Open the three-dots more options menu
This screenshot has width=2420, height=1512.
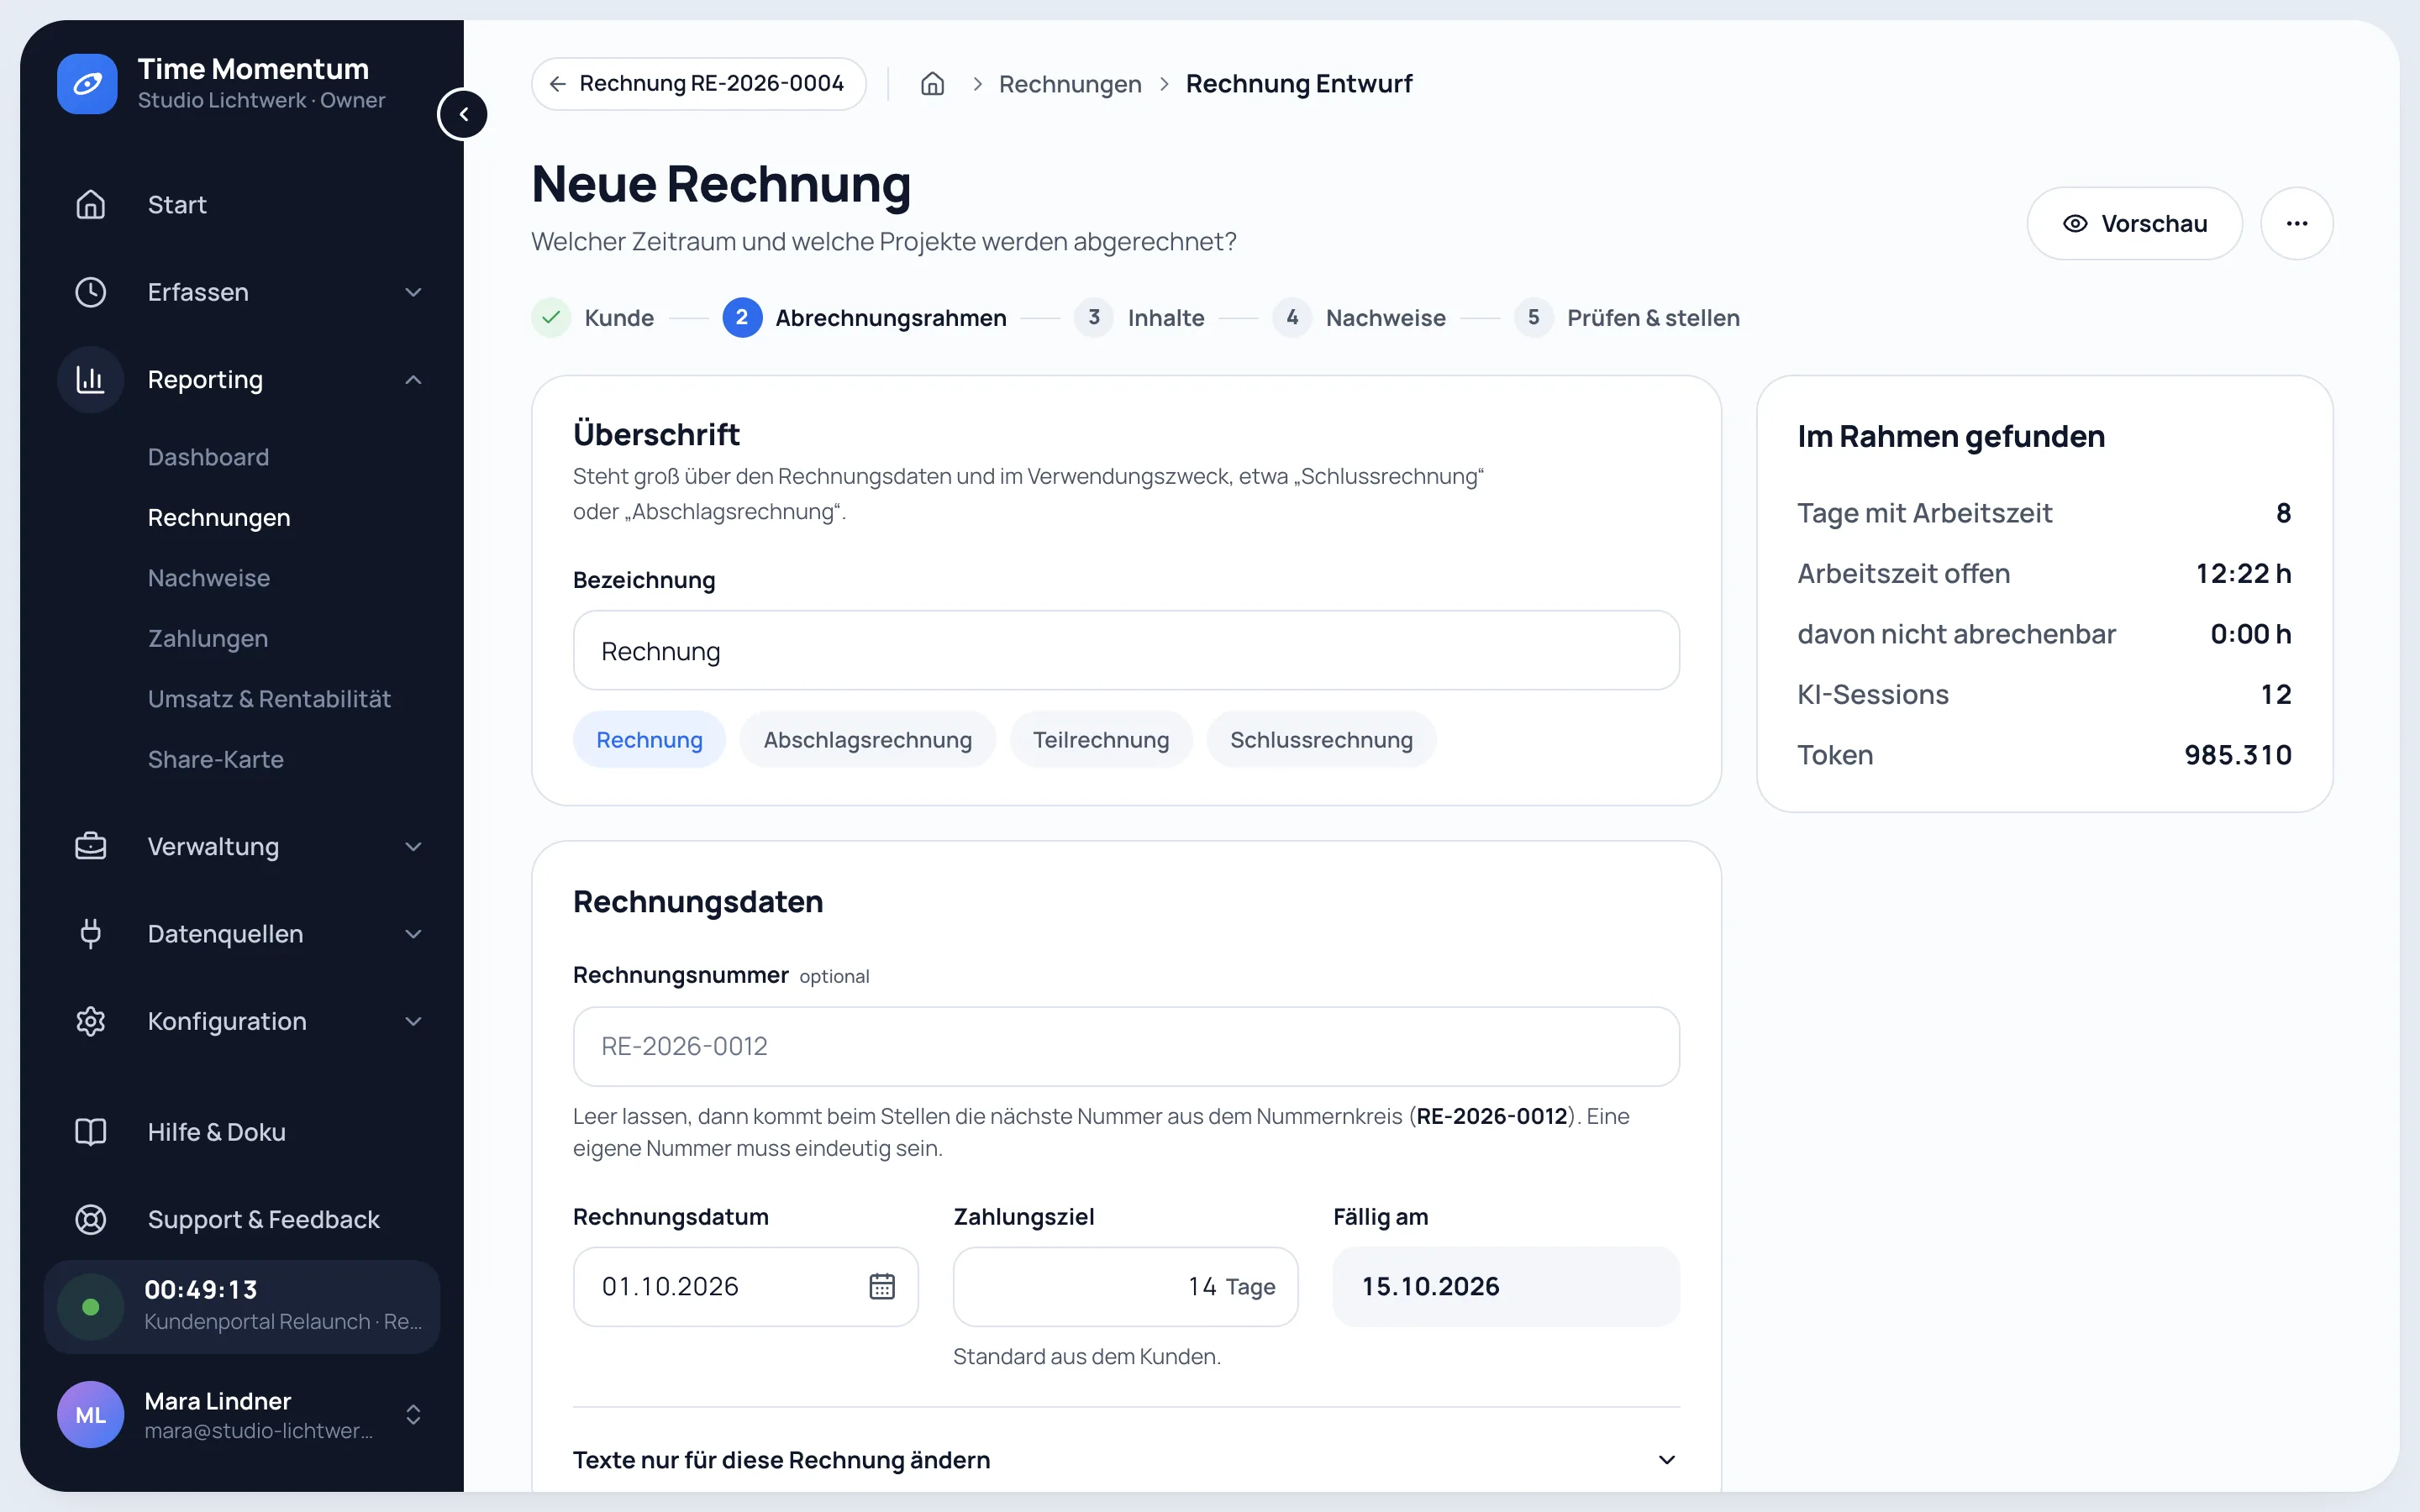(2296, 223)
